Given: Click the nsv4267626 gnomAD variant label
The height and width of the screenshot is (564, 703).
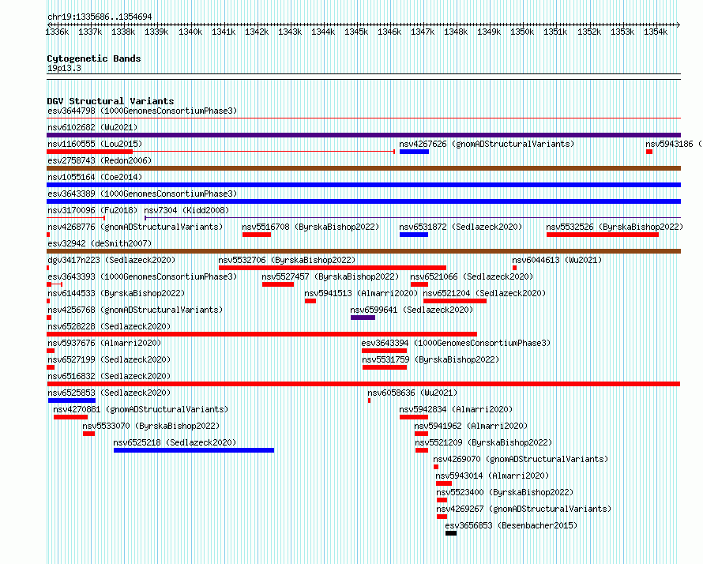Looking at the screenshot, I should pyautogui.click(x=487, y=144).
